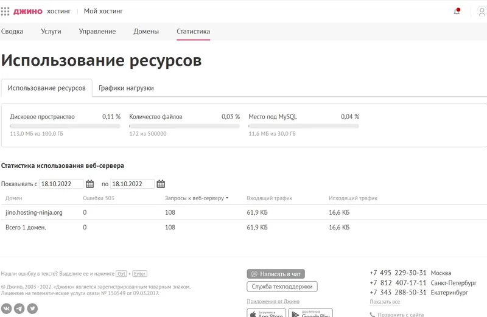This screenshot has width=487, height=317.
Task: Open the Twitter social icon
Action: [x=32, y=308]
